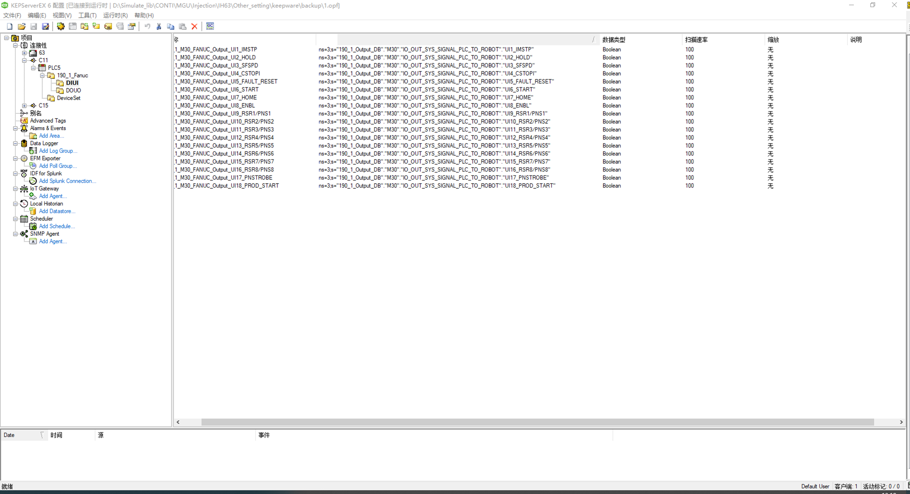The image size is (910, 494).
Task: Click the Cut scissors icon
Action: (159, 26)
